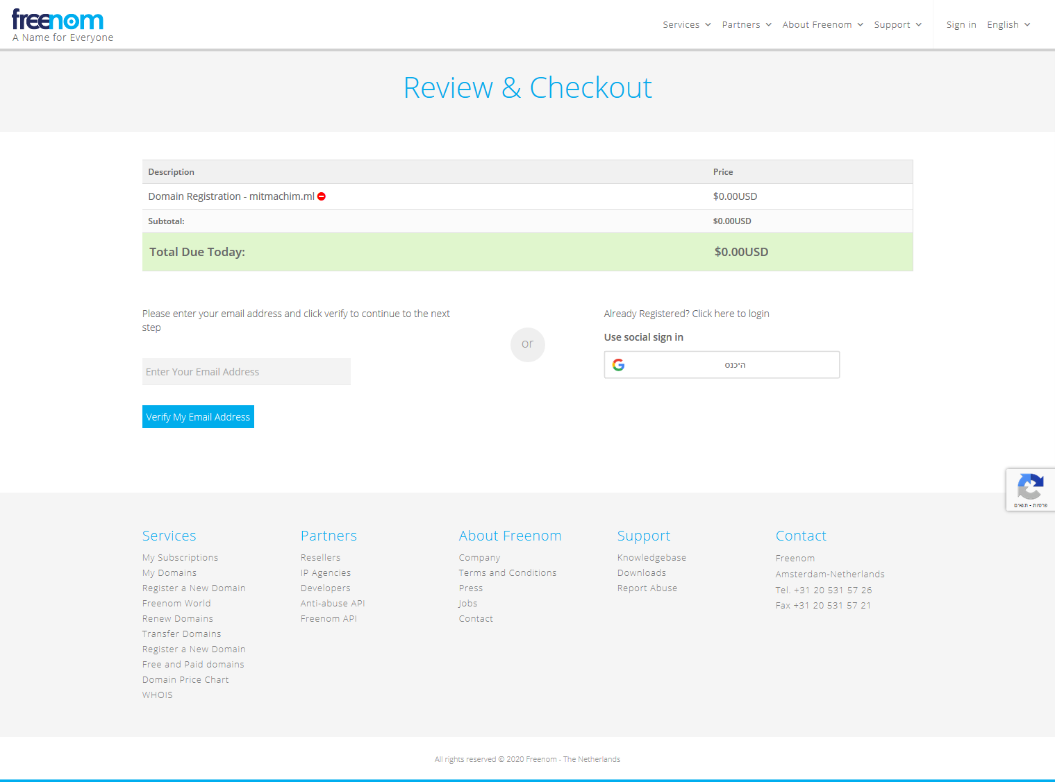The image size is (1055, 782).
Task: Open Company footer link
Action: 479,558
